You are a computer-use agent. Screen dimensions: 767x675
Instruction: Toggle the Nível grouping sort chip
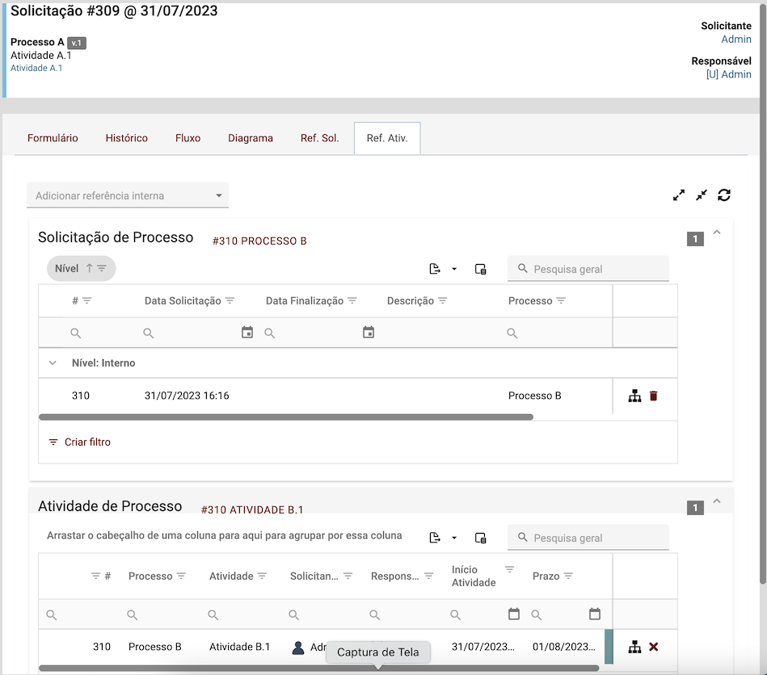tap(81, 269)
